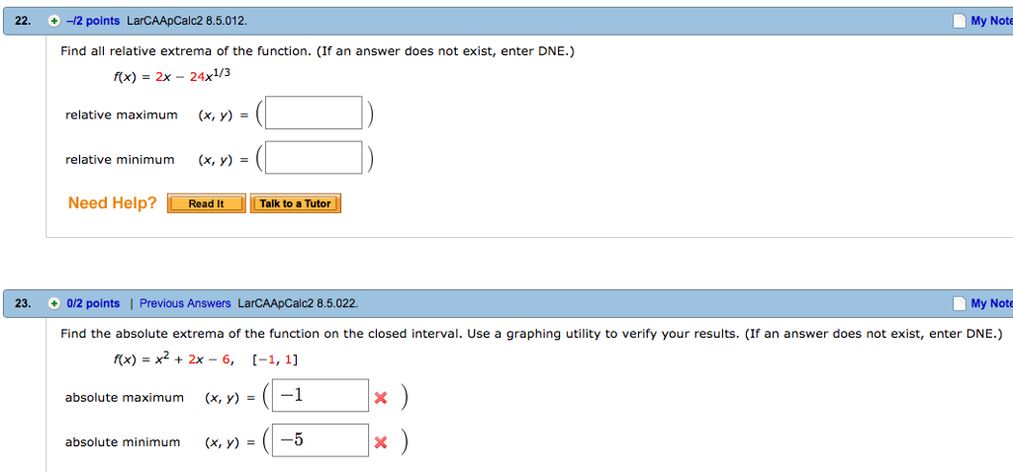The height and width of the screenshot is (472, 1013).
Task: Click the My Notes page icon for question 22
Action: [958, 21]
